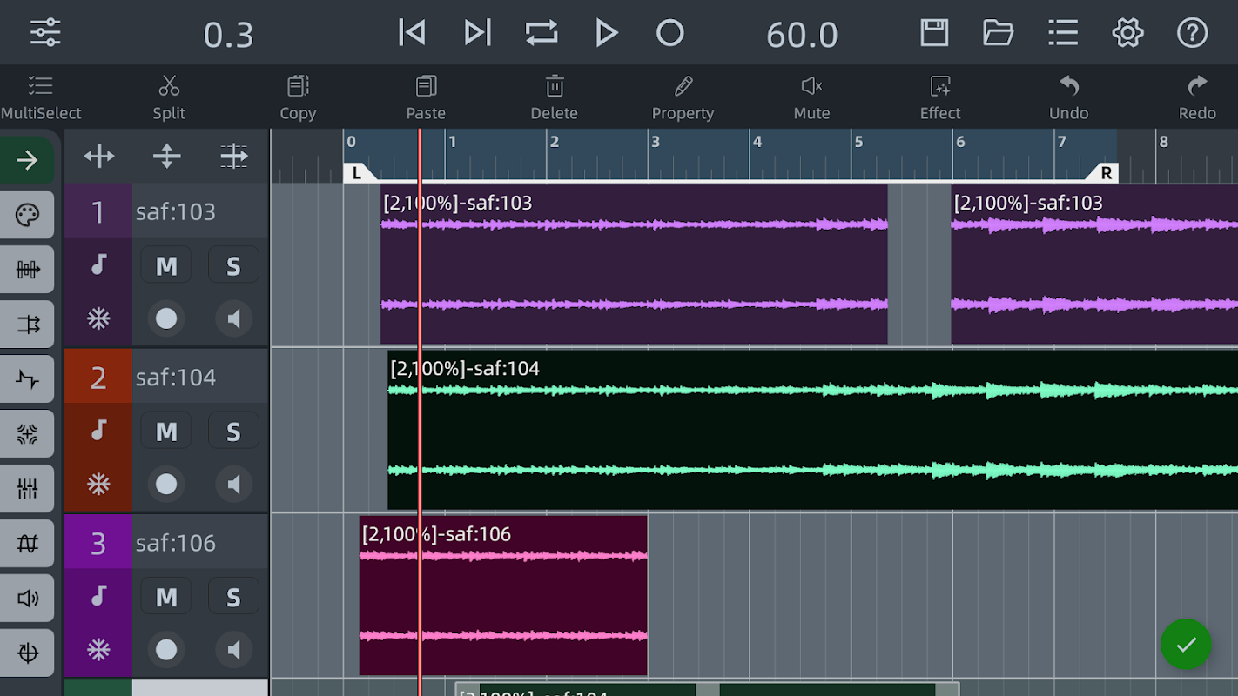The height and width of the screenshot is (696, 1238).
Task: Click the R loop end marker
Action: point(1105,173)
